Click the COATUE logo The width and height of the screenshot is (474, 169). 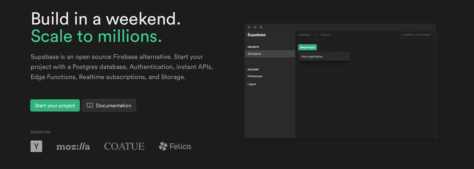click(x=124, y=146)
